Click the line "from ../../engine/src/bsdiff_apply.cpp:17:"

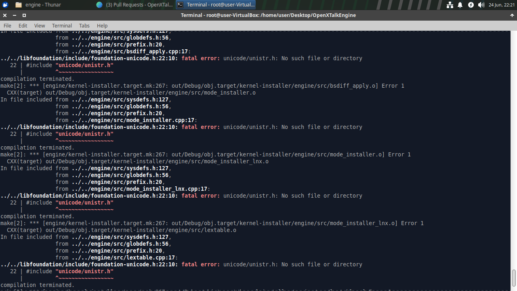point(123,51)
